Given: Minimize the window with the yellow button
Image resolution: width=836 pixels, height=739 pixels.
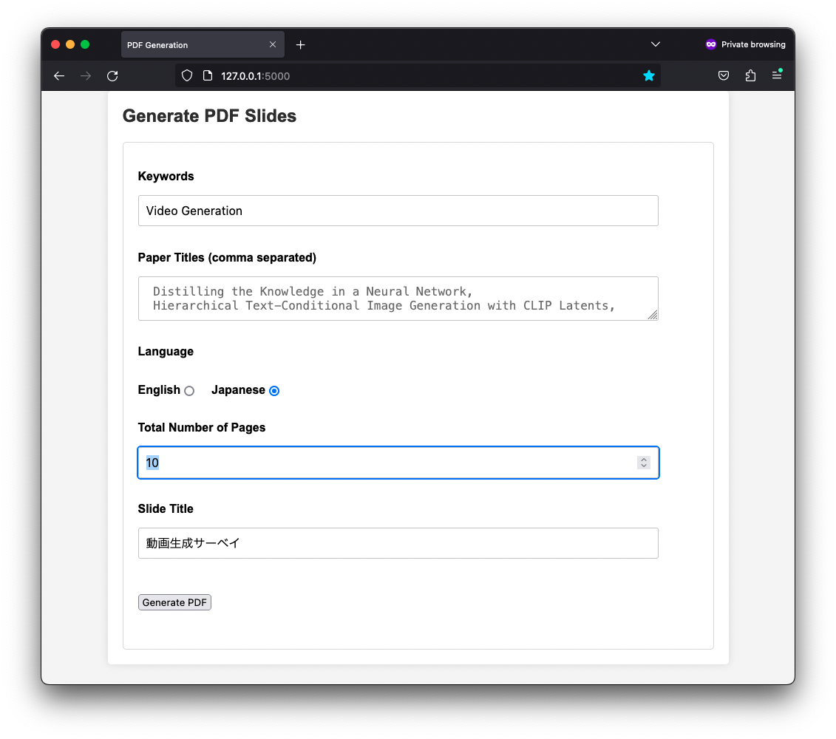Looking at the screenshot, I should click(x=69, y=44).
